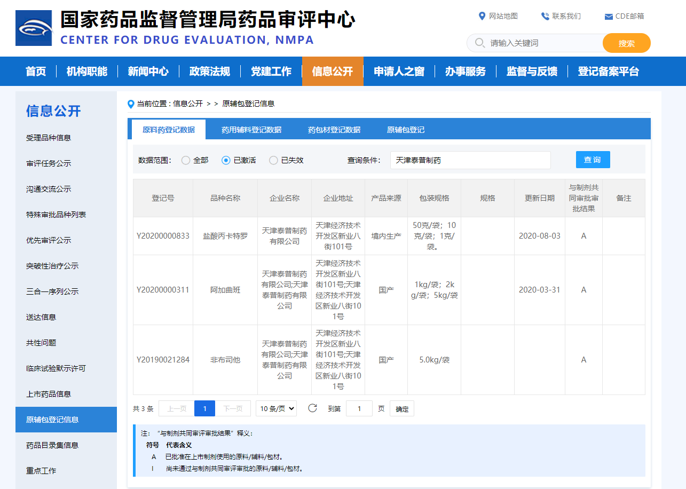Select the 已激活 radio button
686x489 pixels.
(x=226, y=160)
